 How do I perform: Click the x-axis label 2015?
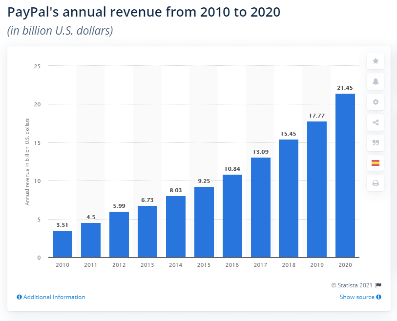(204, 265)
